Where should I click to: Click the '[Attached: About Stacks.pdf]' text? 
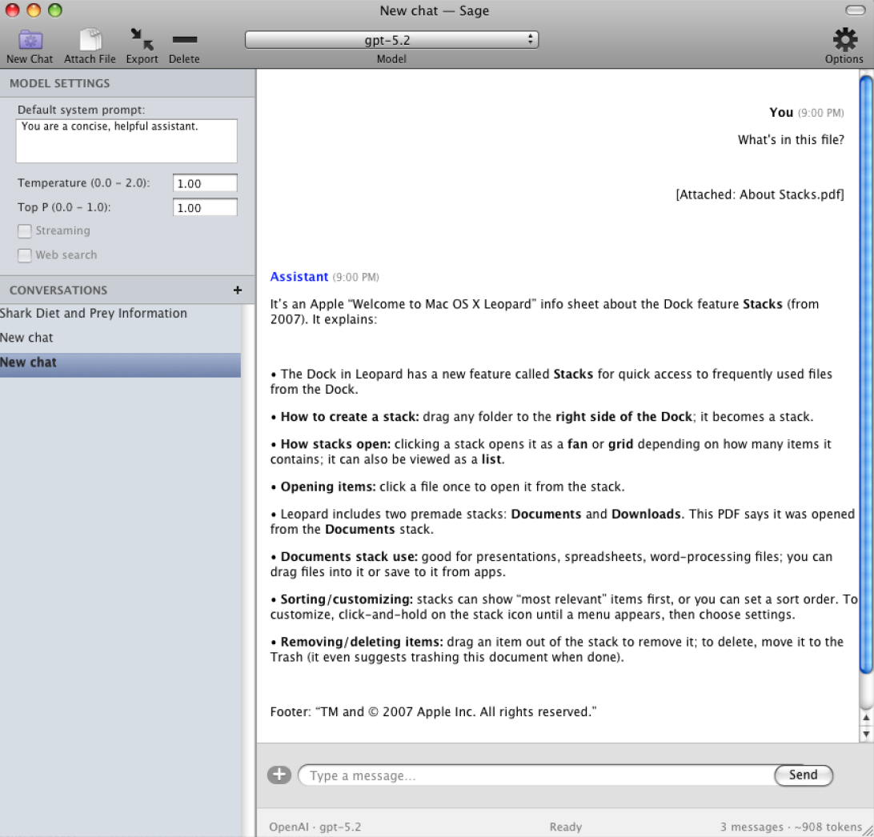760,194
